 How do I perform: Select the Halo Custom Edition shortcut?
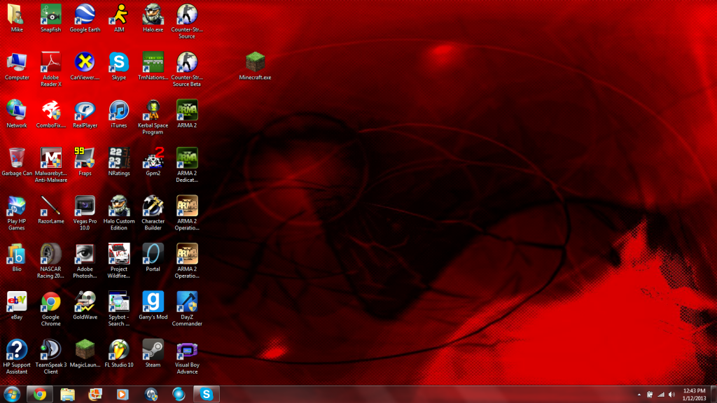pos(119,213)
